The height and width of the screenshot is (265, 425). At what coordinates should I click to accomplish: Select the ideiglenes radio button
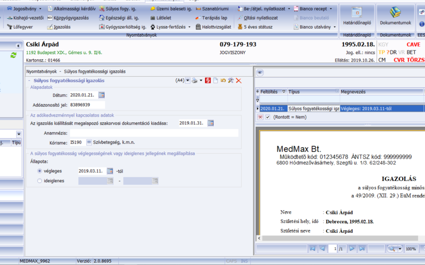point(39,181)
